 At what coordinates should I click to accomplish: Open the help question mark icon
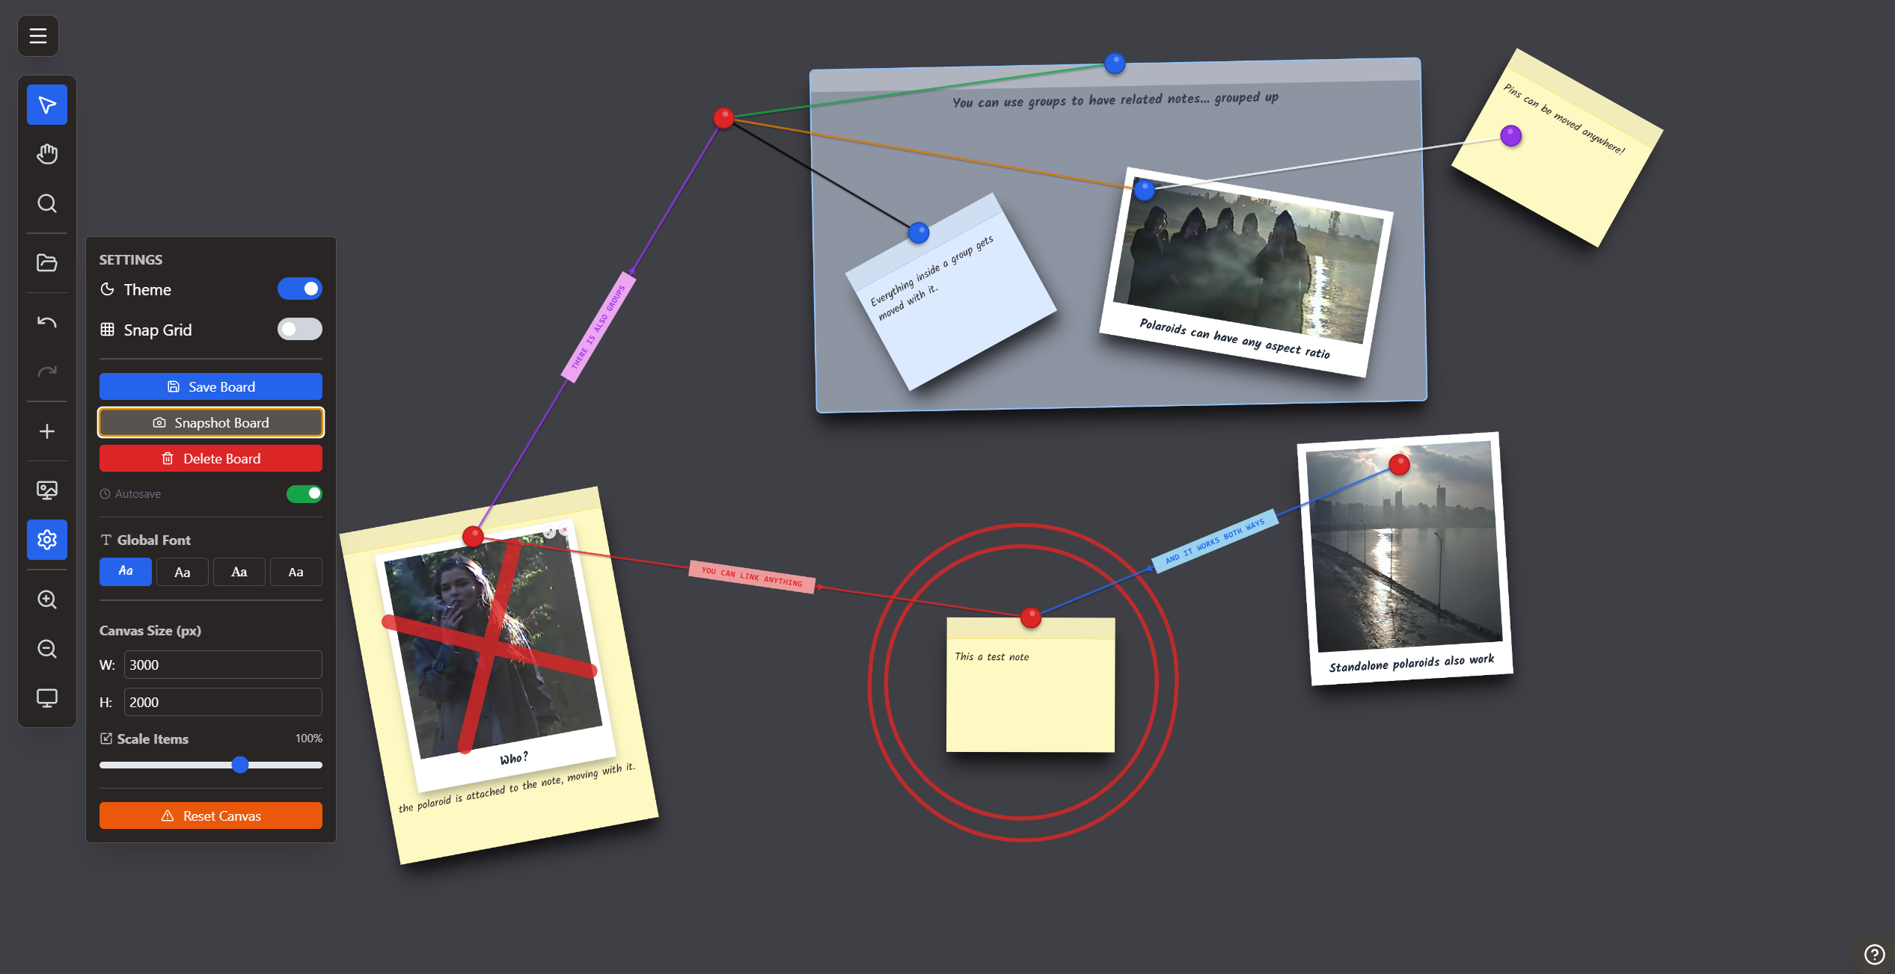[x=1874, y=954]
